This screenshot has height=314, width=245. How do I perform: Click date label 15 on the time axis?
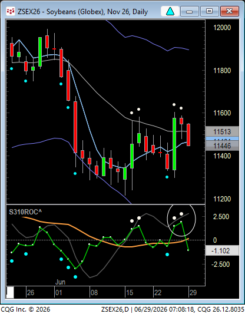130,293
